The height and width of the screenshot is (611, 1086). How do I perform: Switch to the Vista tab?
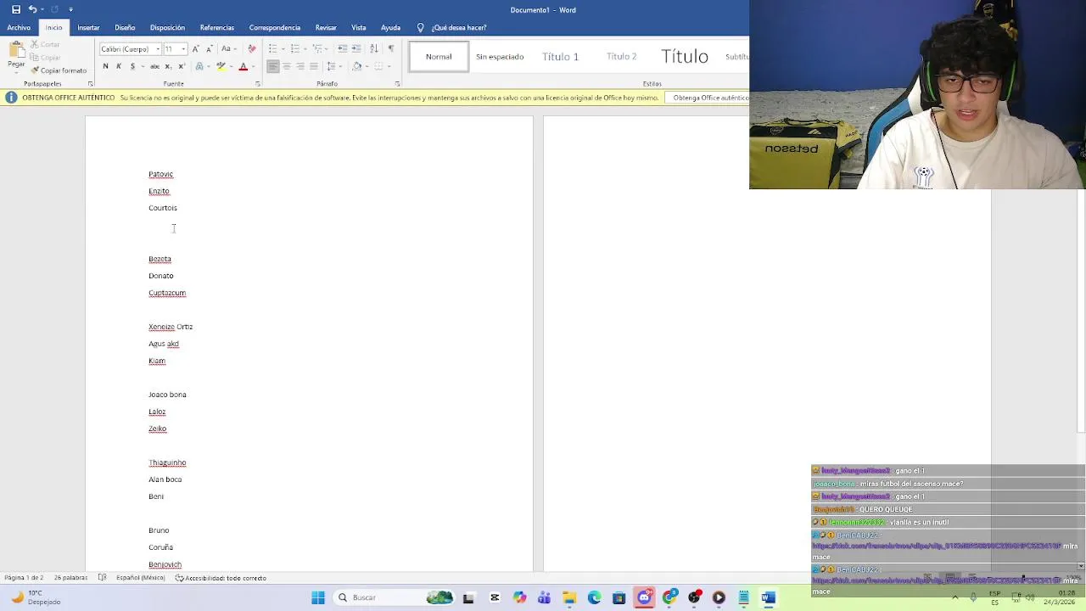[x=359, y=28]
